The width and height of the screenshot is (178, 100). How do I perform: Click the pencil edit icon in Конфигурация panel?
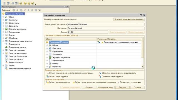tap(17, 10)
